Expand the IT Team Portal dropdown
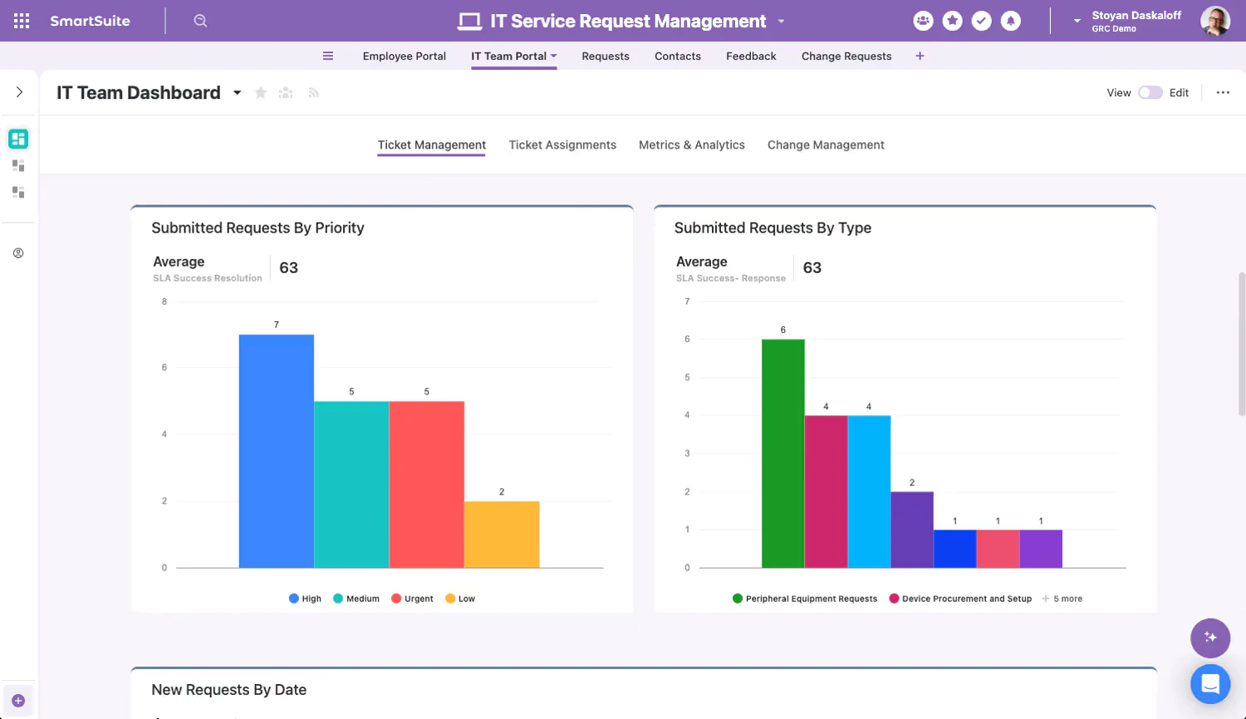 [553, 56]
